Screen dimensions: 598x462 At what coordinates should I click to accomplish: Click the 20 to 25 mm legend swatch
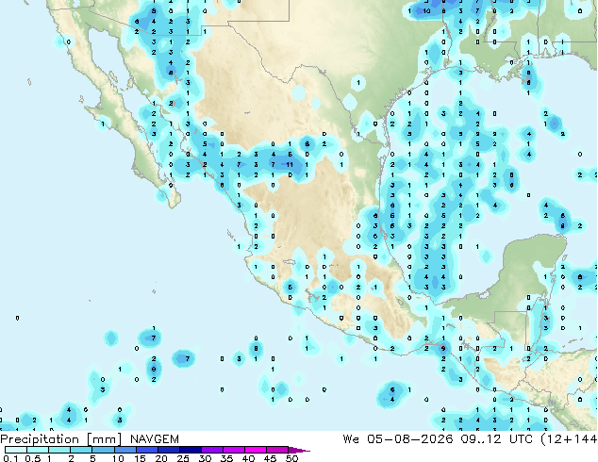point(168,450)
